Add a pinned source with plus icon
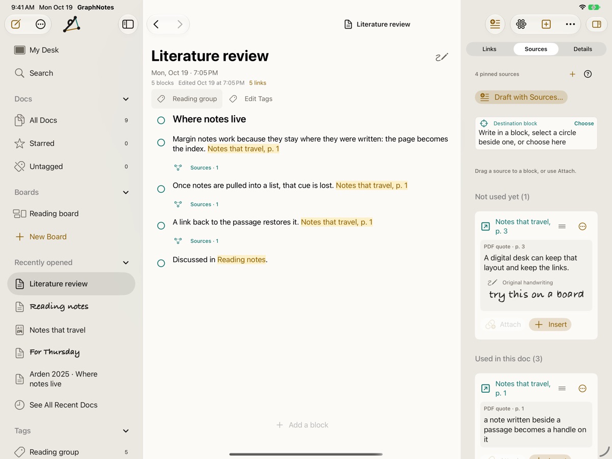Screen dimensions: 612x459 coord(572,74)
